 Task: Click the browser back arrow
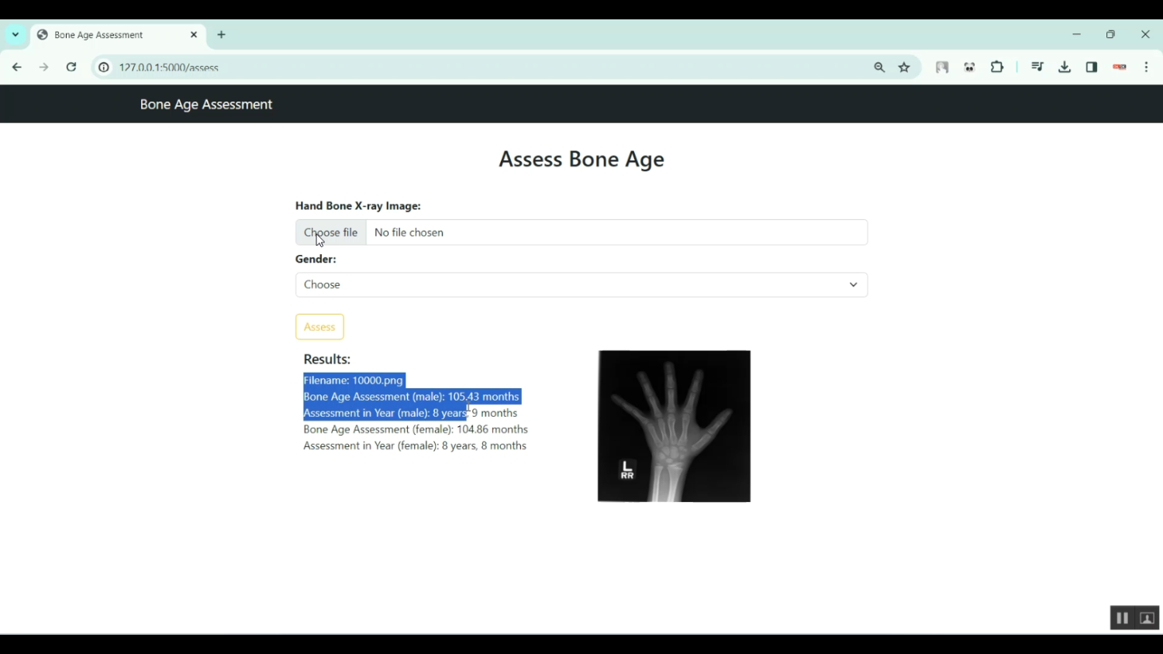click(x=17, y=67)
